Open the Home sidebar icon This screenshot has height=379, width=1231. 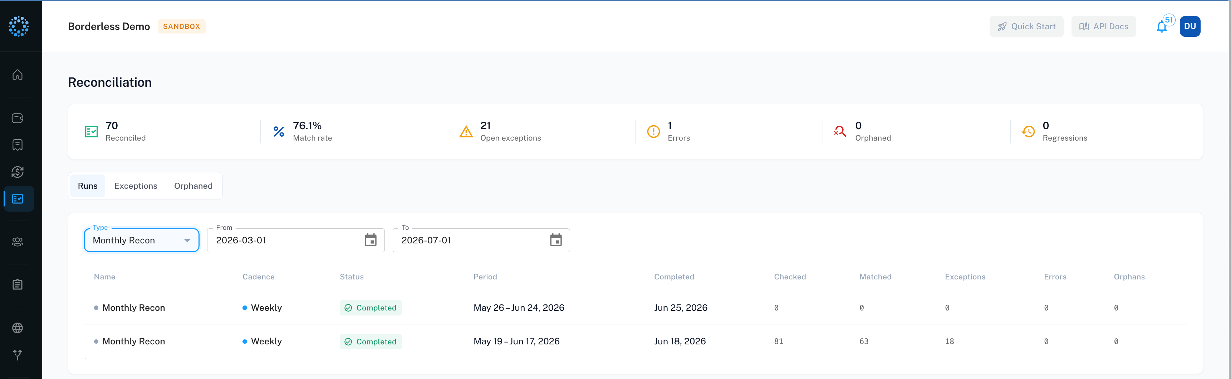18,75
